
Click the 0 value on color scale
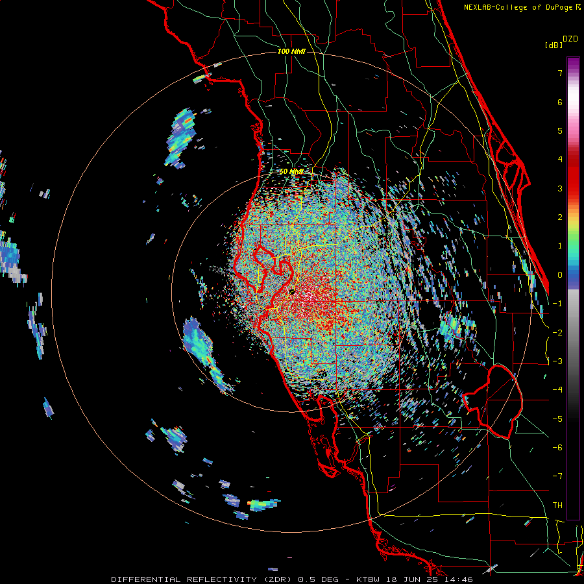(560, 275)
